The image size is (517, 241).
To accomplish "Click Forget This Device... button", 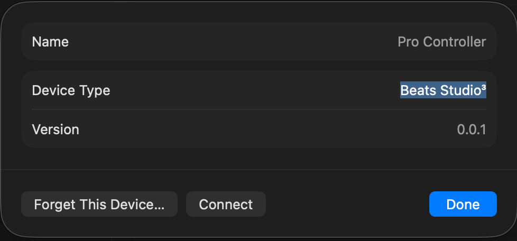I will (99, 205).
